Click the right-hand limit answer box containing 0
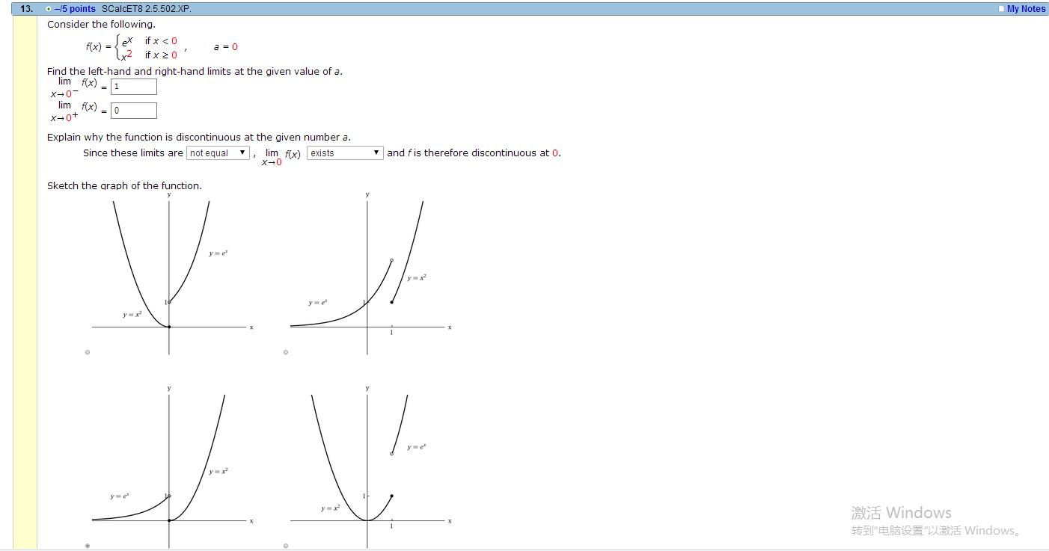1049x551 pixels. pyautogui.click(x=133, y=110)
